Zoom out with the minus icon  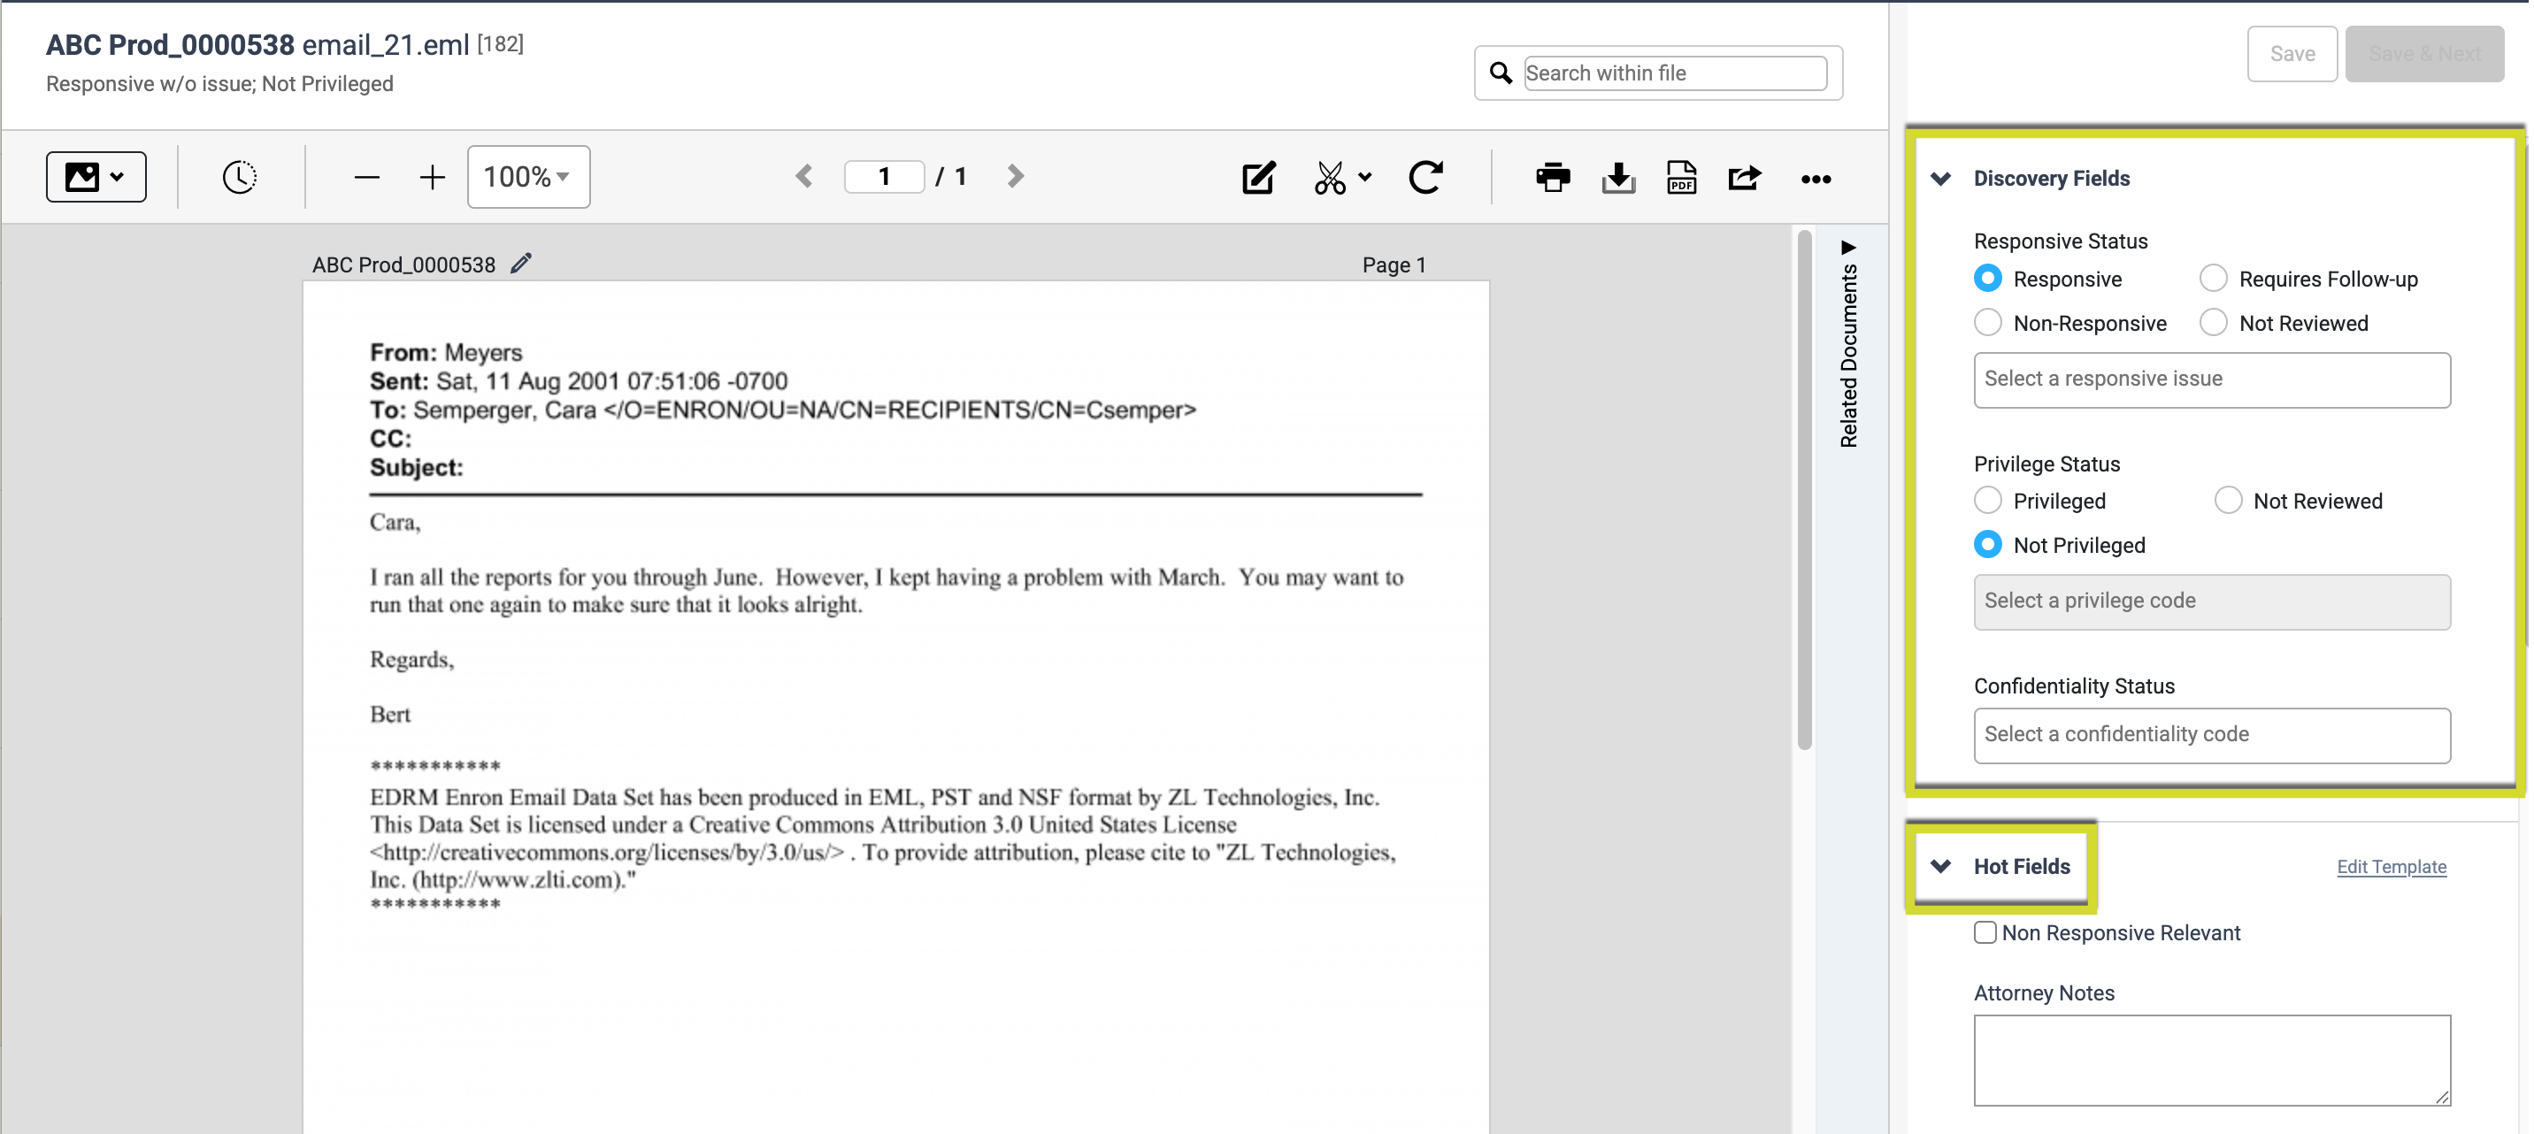367,178
